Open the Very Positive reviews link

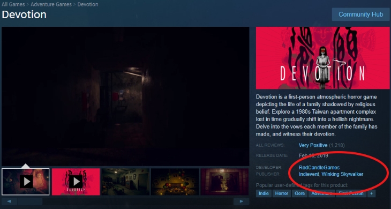(313, 145)
